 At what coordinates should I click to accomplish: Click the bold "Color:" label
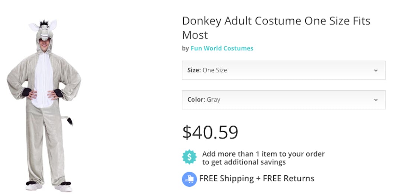196,100
